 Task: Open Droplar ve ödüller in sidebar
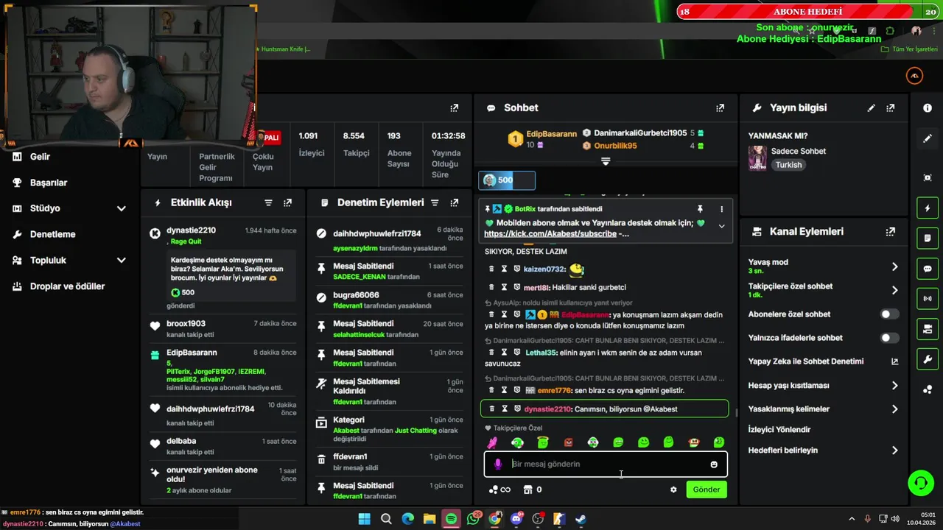coord(67,286)
